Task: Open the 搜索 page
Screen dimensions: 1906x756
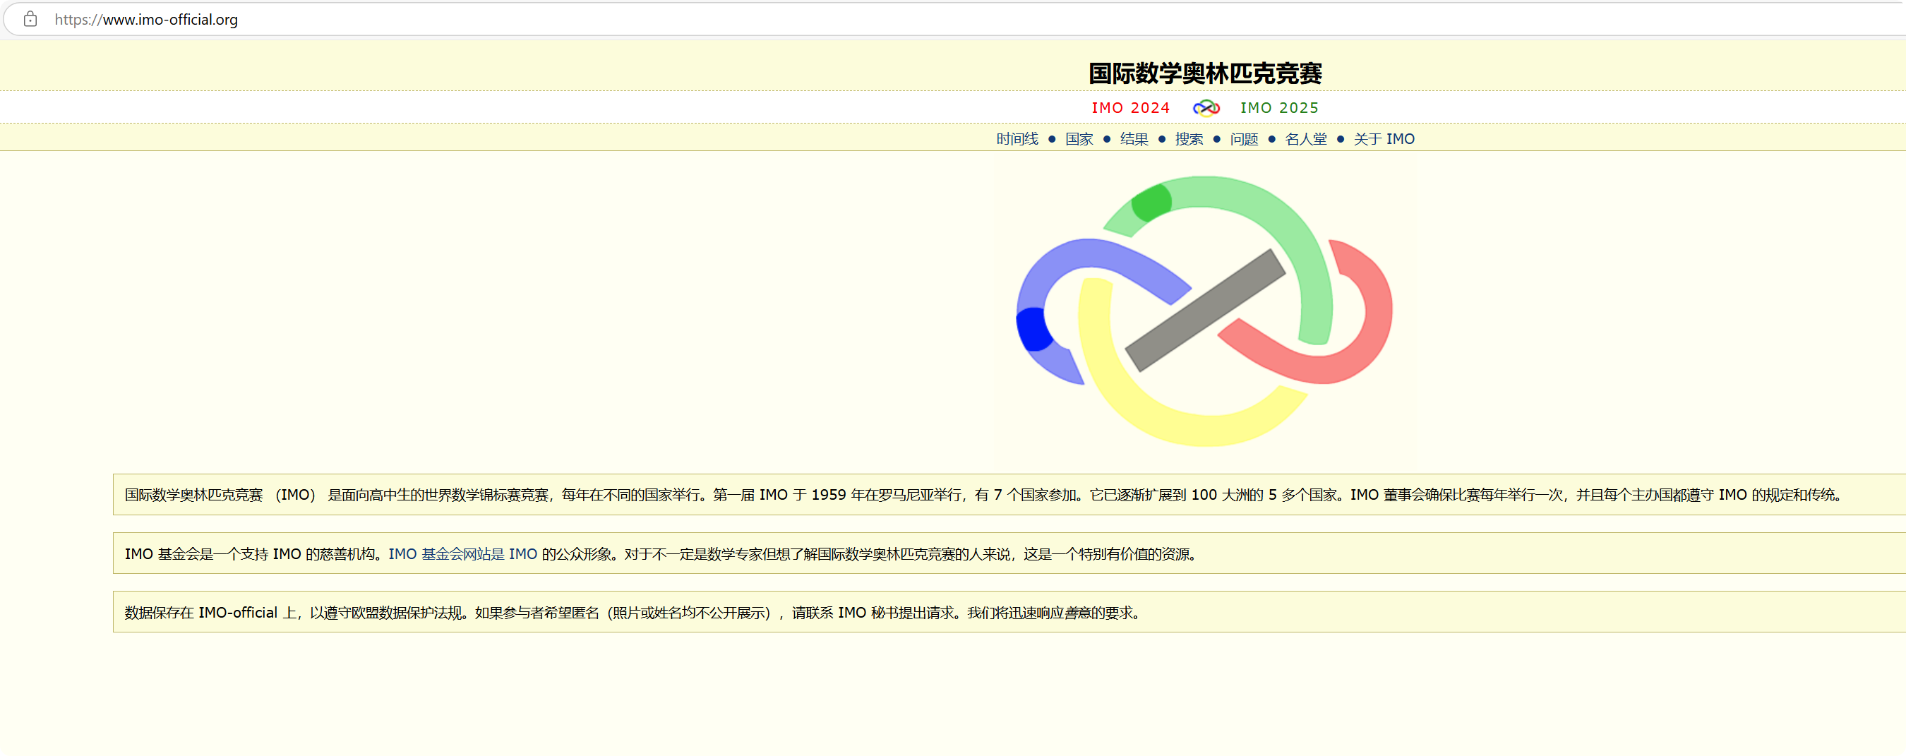Action: (x=1188, y=139)
